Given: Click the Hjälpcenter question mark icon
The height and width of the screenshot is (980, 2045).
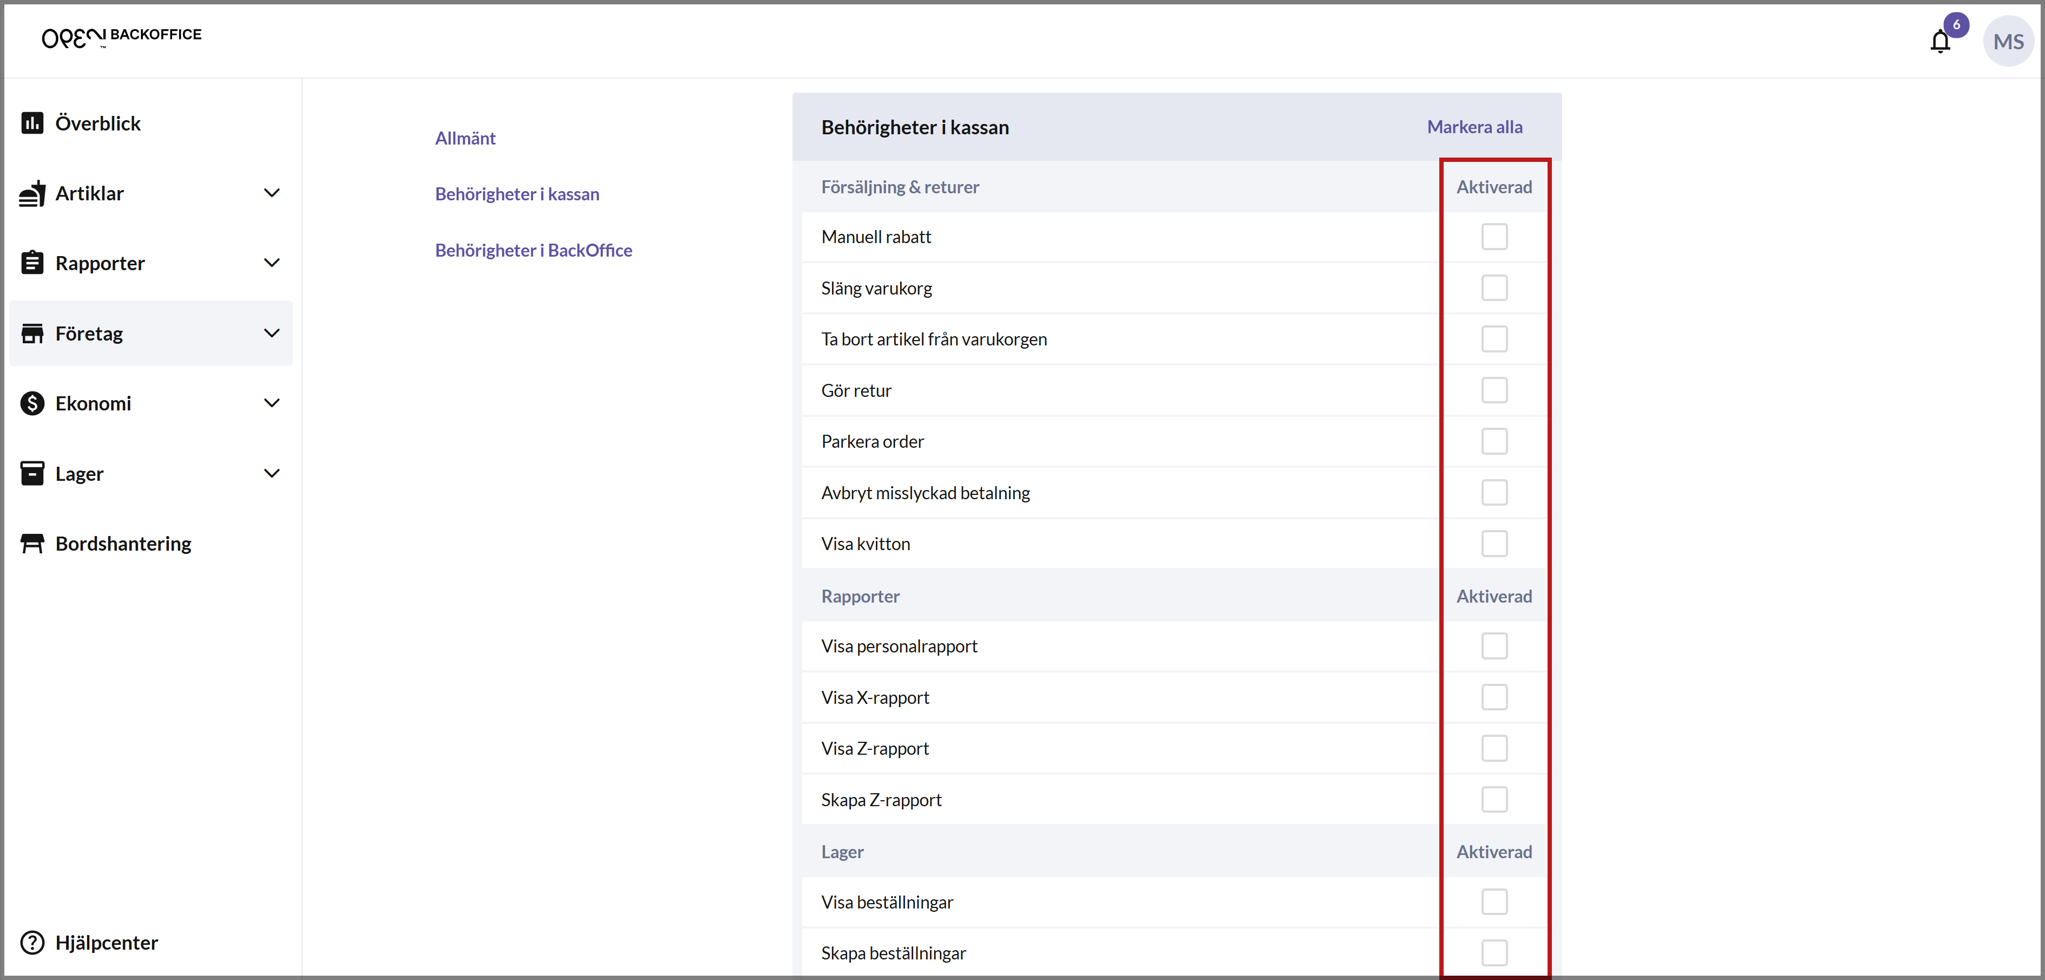Looking at the screenshot, I should click(32, 943).
